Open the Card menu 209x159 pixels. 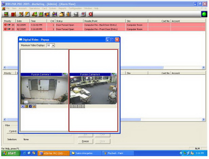click(44, 8)
